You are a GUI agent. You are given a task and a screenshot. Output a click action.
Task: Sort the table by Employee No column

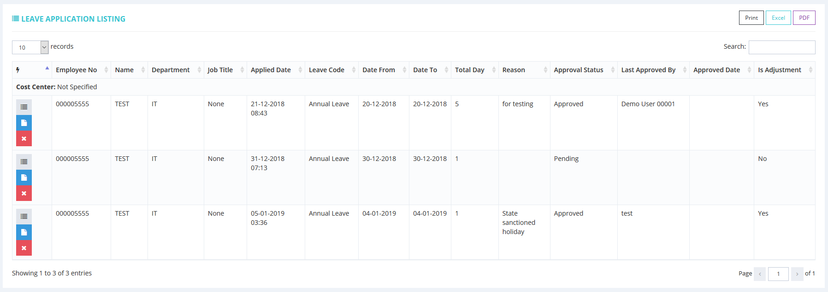pyautogui.click(x=77, y=70)
